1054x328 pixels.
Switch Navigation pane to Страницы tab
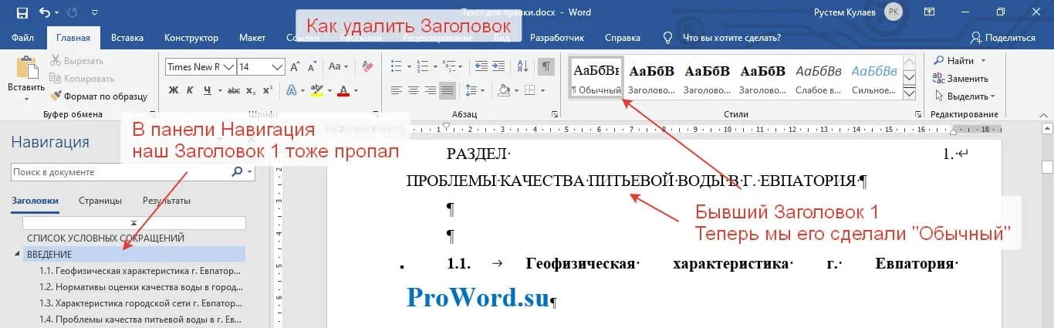pyautogui.click(x=100, y=201)
